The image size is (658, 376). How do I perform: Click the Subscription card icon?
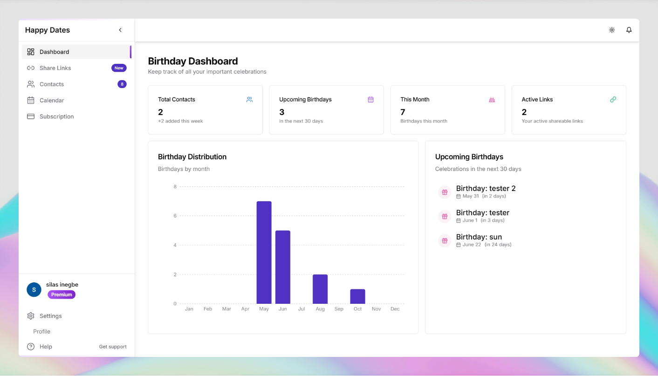[x=31, y=116]
